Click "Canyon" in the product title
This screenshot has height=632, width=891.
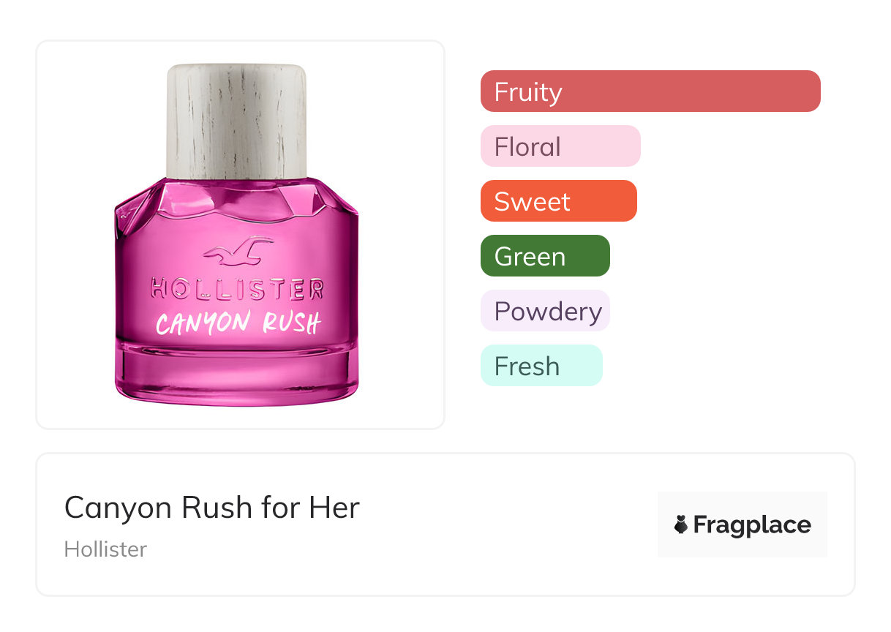coord(117,508)
